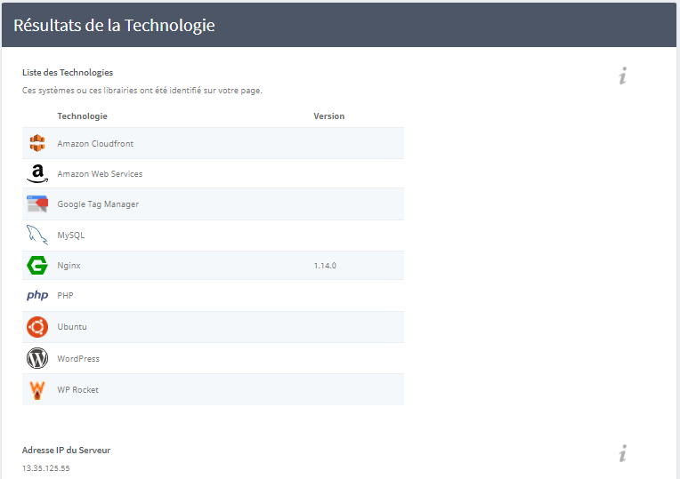Click the server IP '13.35.125.55'

[x=46, y=468]
